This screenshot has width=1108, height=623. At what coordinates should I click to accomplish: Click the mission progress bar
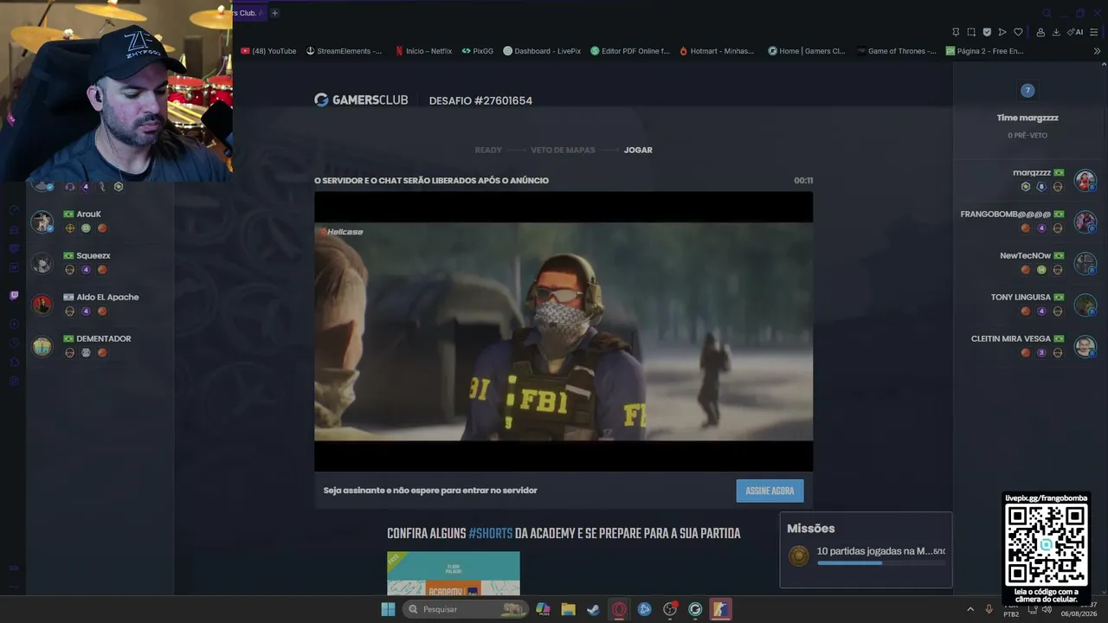880,563
